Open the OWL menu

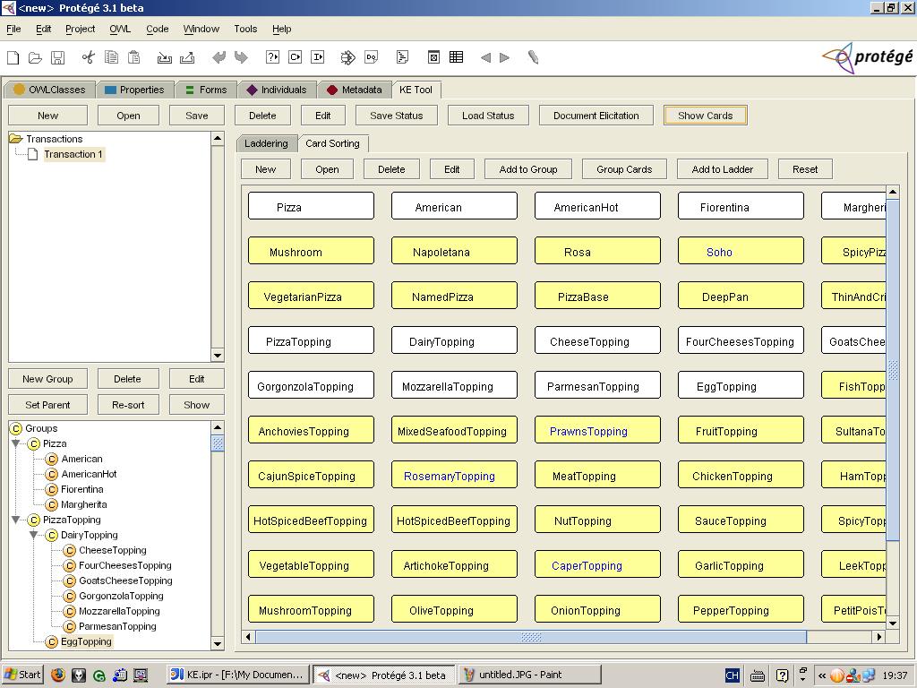120,29
